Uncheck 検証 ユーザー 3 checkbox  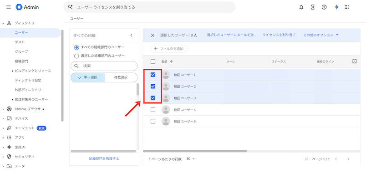point(153,98)
